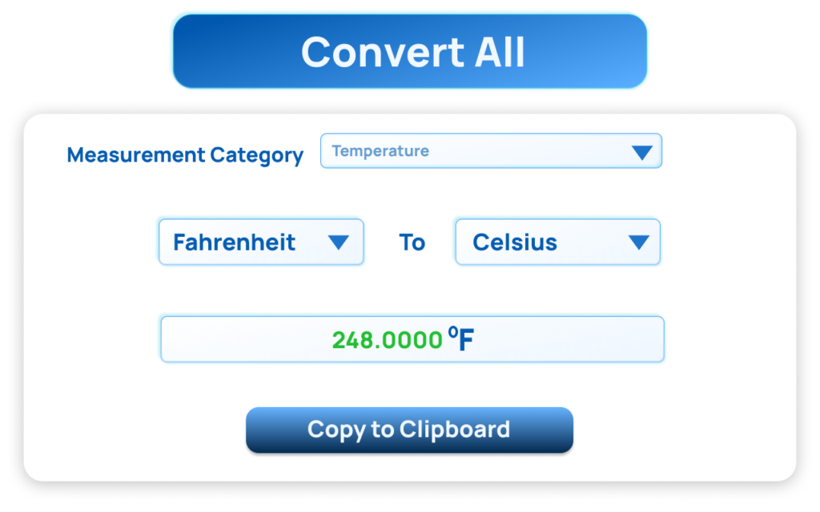This screenshot has width=820, height=512.
Task: Click the "To" label between unit dropdowns
Action: 412,242
